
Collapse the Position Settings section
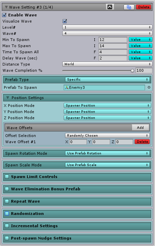tap(8, 98)
